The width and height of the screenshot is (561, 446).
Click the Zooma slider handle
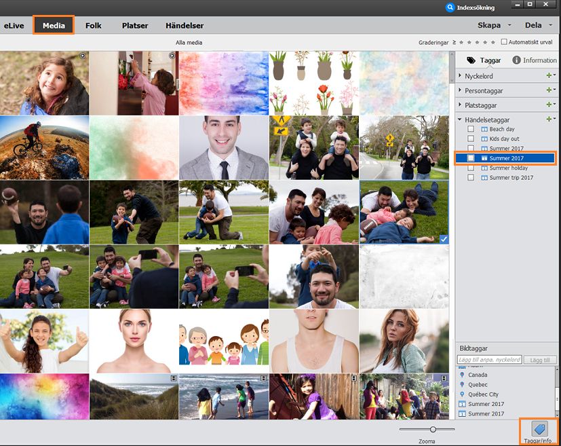click(x=433, y=429)
